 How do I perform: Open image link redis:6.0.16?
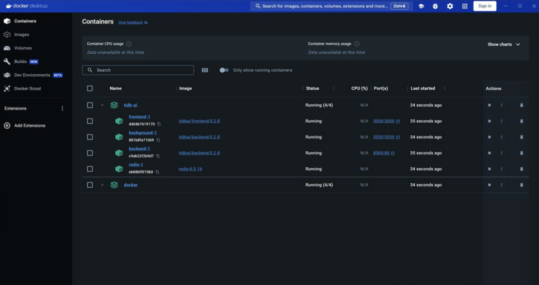[191, 169]
